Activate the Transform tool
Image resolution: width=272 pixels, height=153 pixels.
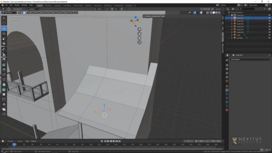tap(4, 44)
